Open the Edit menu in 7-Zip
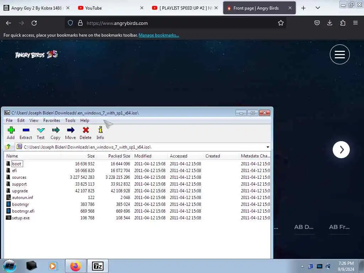The image size is (364, 273). coord(21,121)
